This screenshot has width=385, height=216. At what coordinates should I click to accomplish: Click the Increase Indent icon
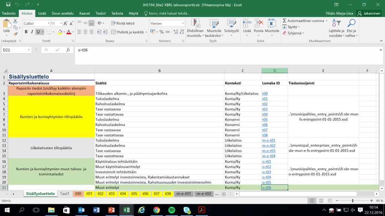pos(106,32)
